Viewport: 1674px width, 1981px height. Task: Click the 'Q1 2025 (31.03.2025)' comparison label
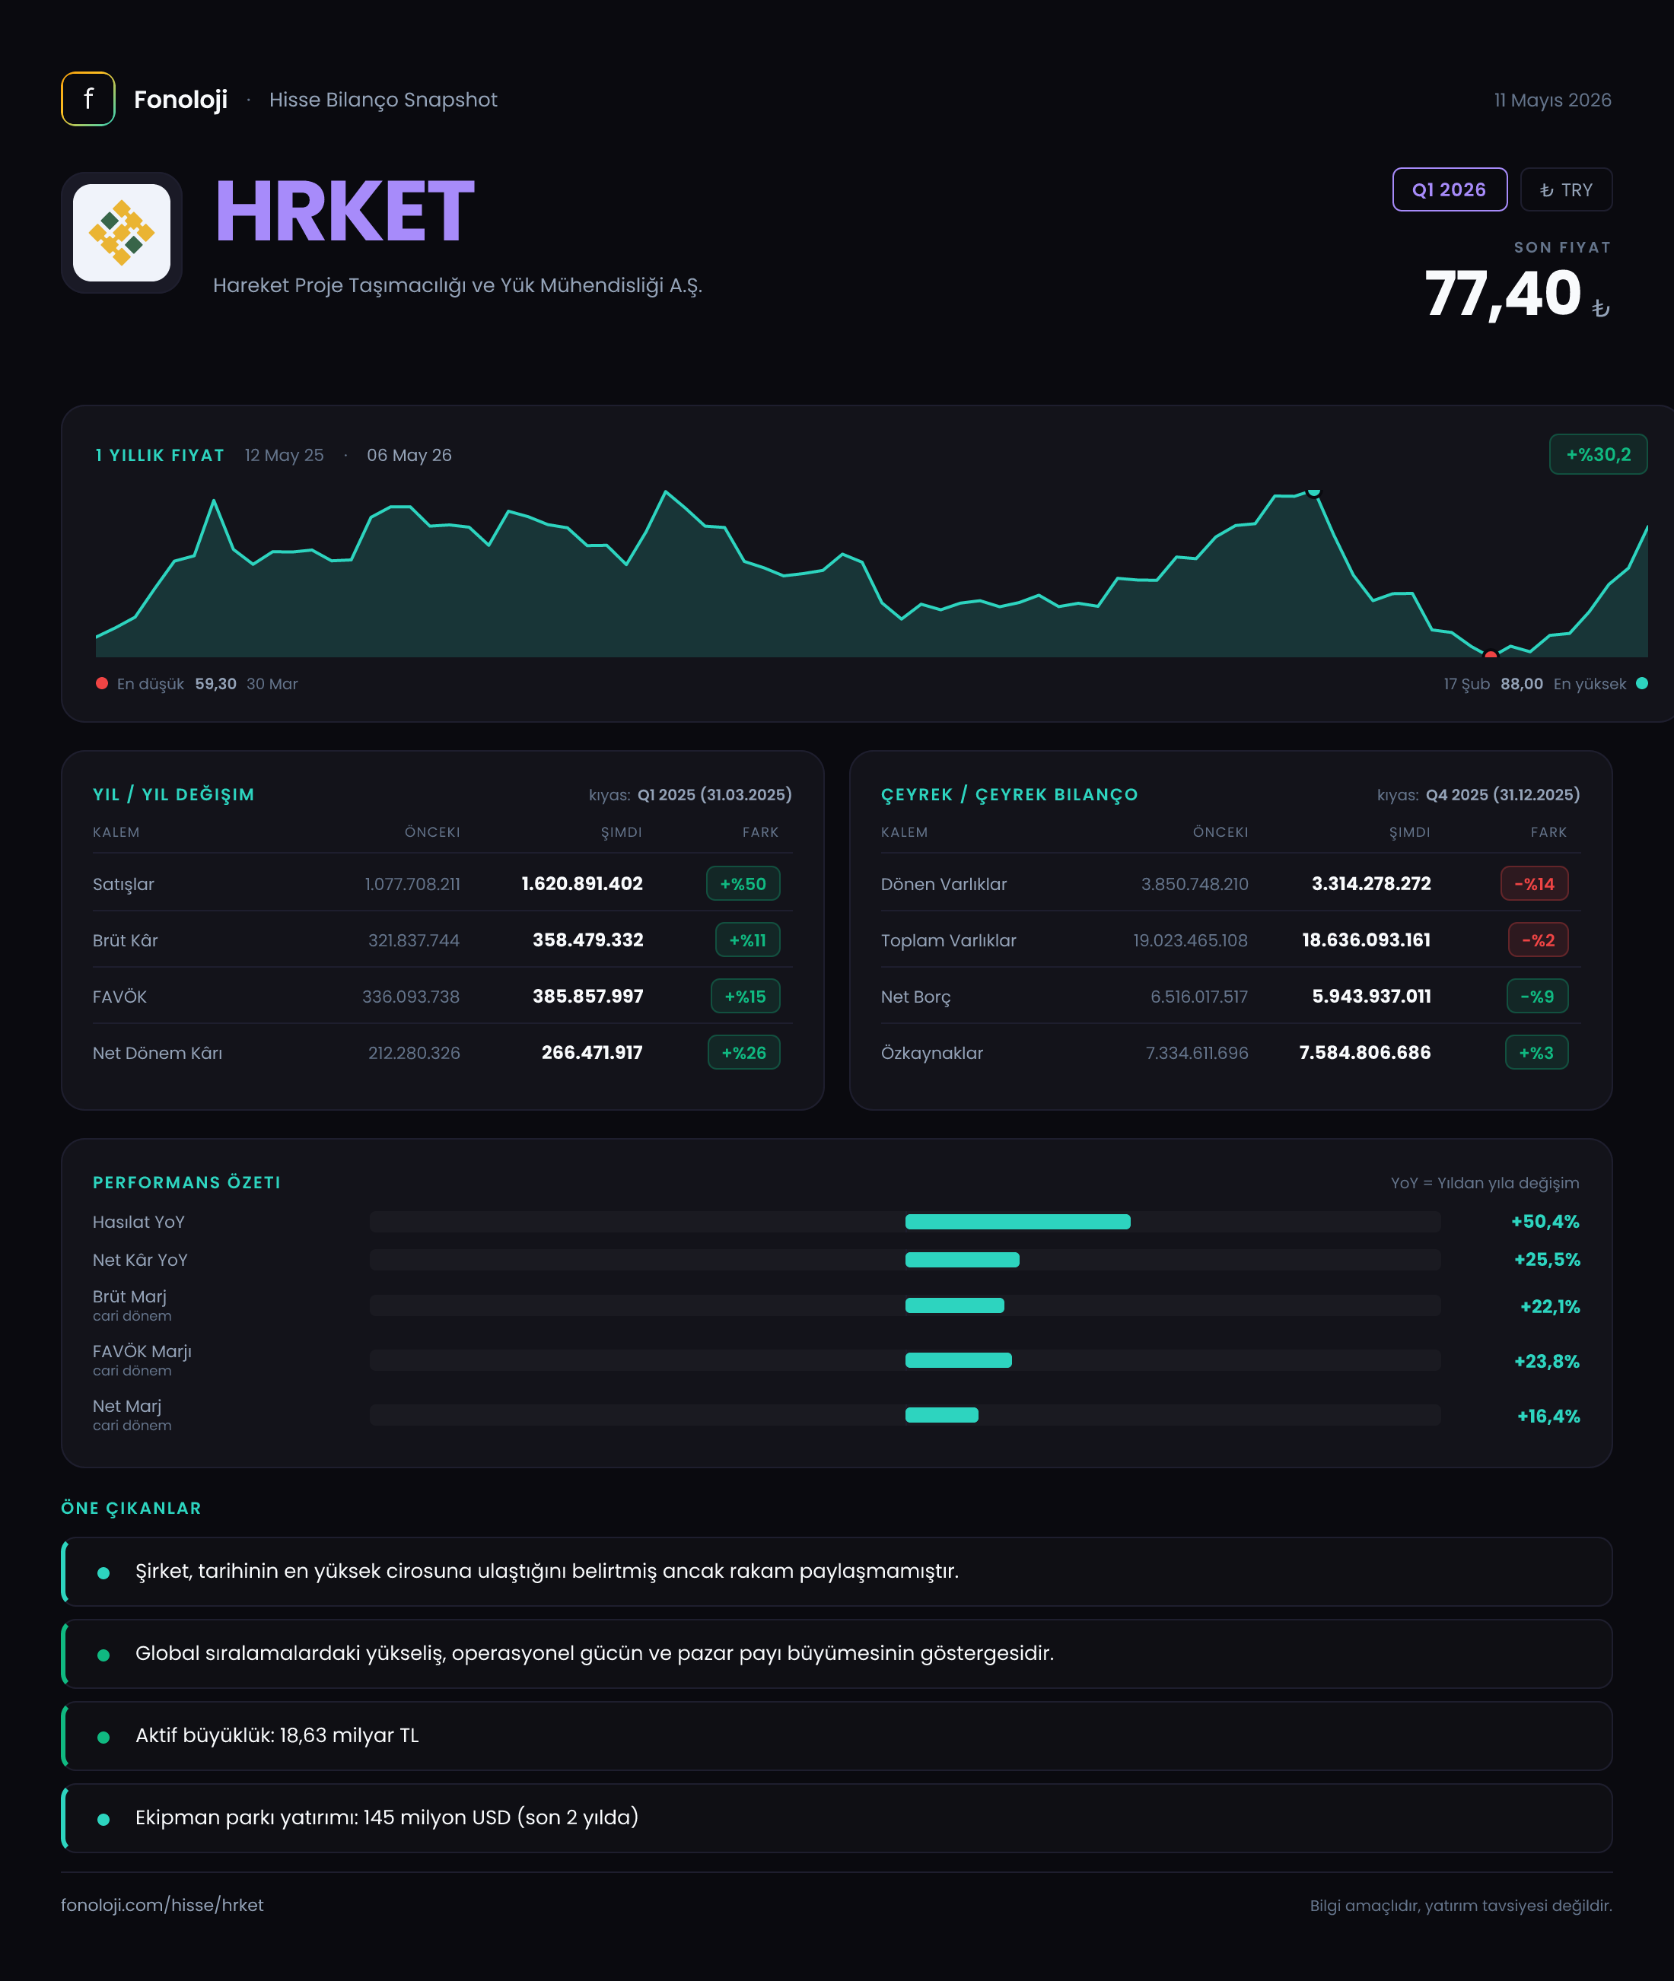(x=714, y=794)
